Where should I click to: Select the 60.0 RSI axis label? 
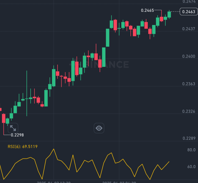click(x=191, y=166)
